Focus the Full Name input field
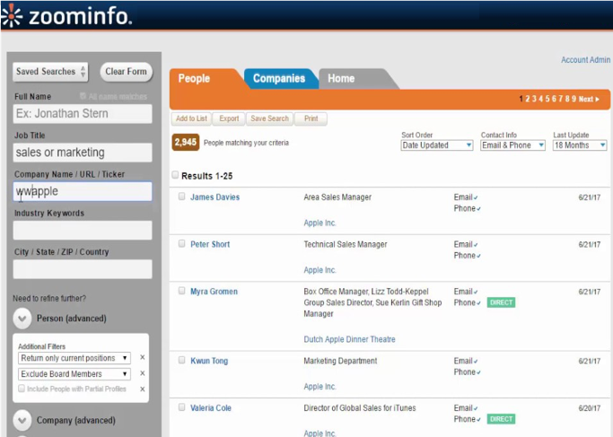 pyautogui.click(x=83, y=114)
